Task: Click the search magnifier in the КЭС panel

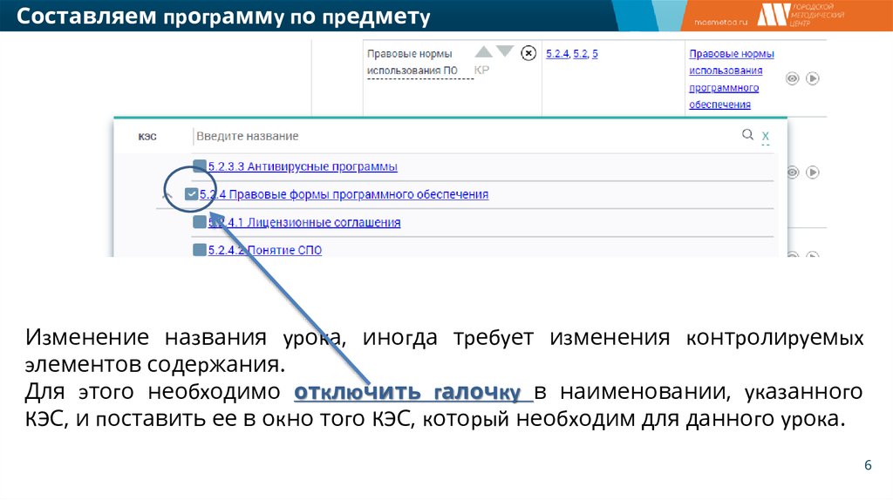Action: pyautogui.click(x=747, y=135)
